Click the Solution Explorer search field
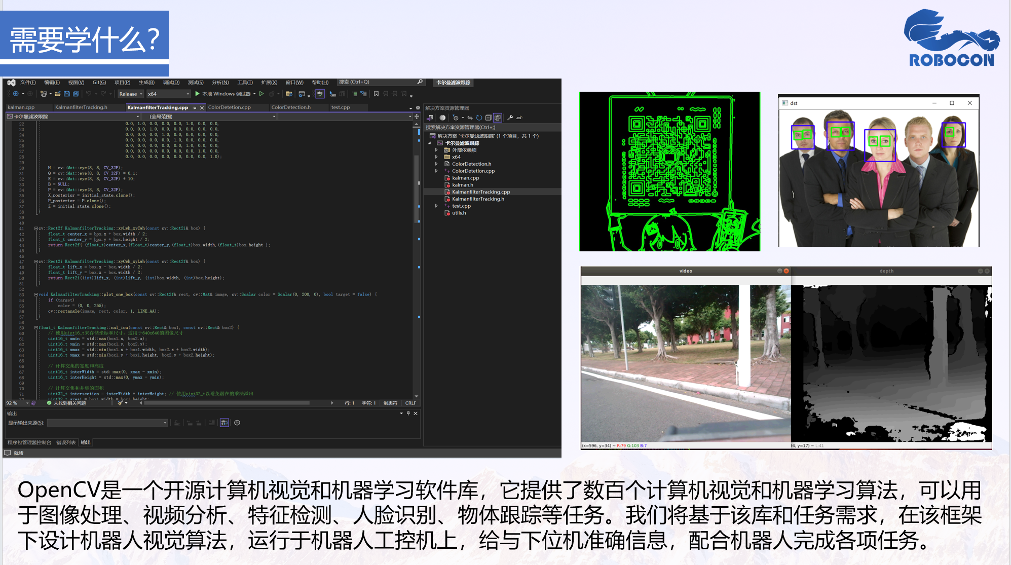This screenshot has height=565, width=1011. click(x=492, y=127)
